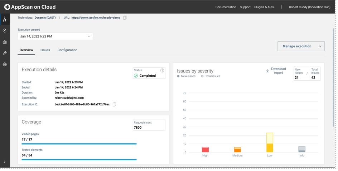Click the green Completed check icon

pyautogui.click(x=136, y=76)
